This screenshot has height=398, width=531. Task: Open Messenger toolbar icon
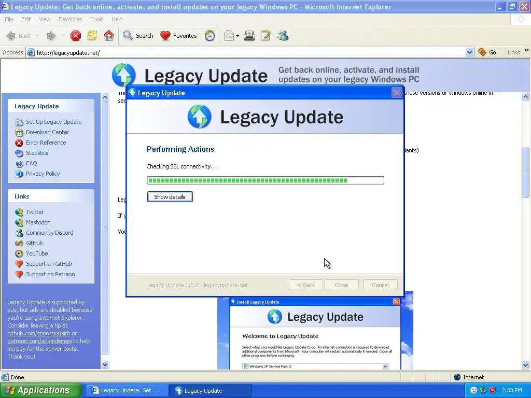pos(283,36)
